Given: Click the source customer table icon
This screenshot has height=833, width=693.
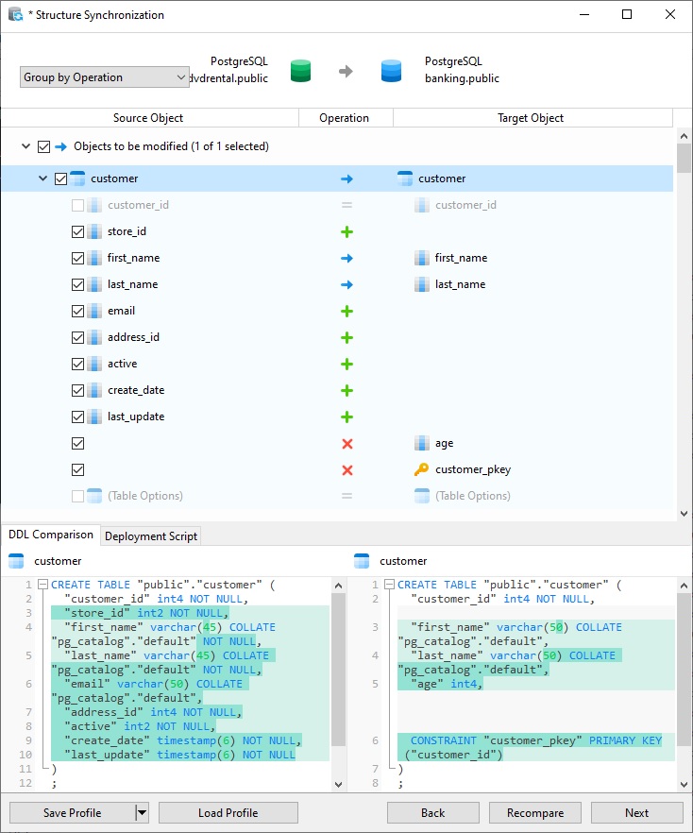Looking at the screenshot, I should coord(77,178).
